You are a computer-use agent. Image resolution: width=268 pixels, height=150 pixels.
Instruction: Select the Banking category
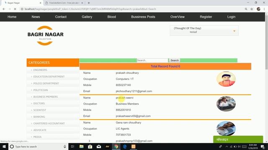point(39,117)
